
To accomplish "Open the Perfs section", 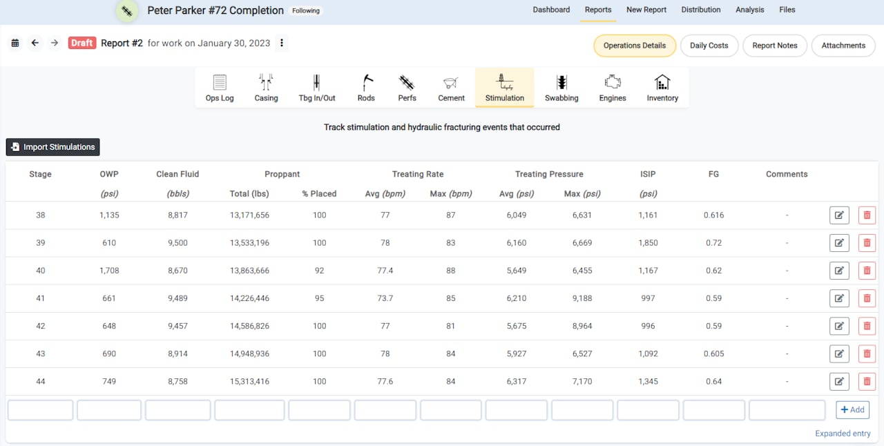I will click(x=407, y=88).
